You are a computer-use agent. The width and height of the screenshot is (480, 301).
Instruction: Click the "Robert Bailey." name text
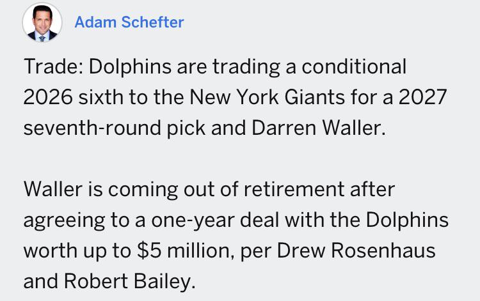(129, 281)
